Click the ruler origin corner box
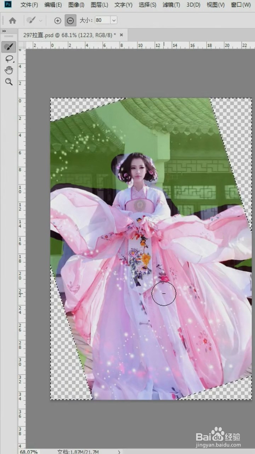The height and width of the screenshot is (454, 255). 22,45
